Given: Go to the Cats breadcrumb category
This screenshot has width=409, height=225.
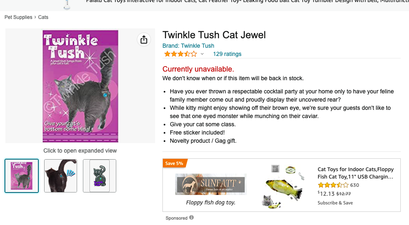Looking at the screenshot, I should pos(43,17).
